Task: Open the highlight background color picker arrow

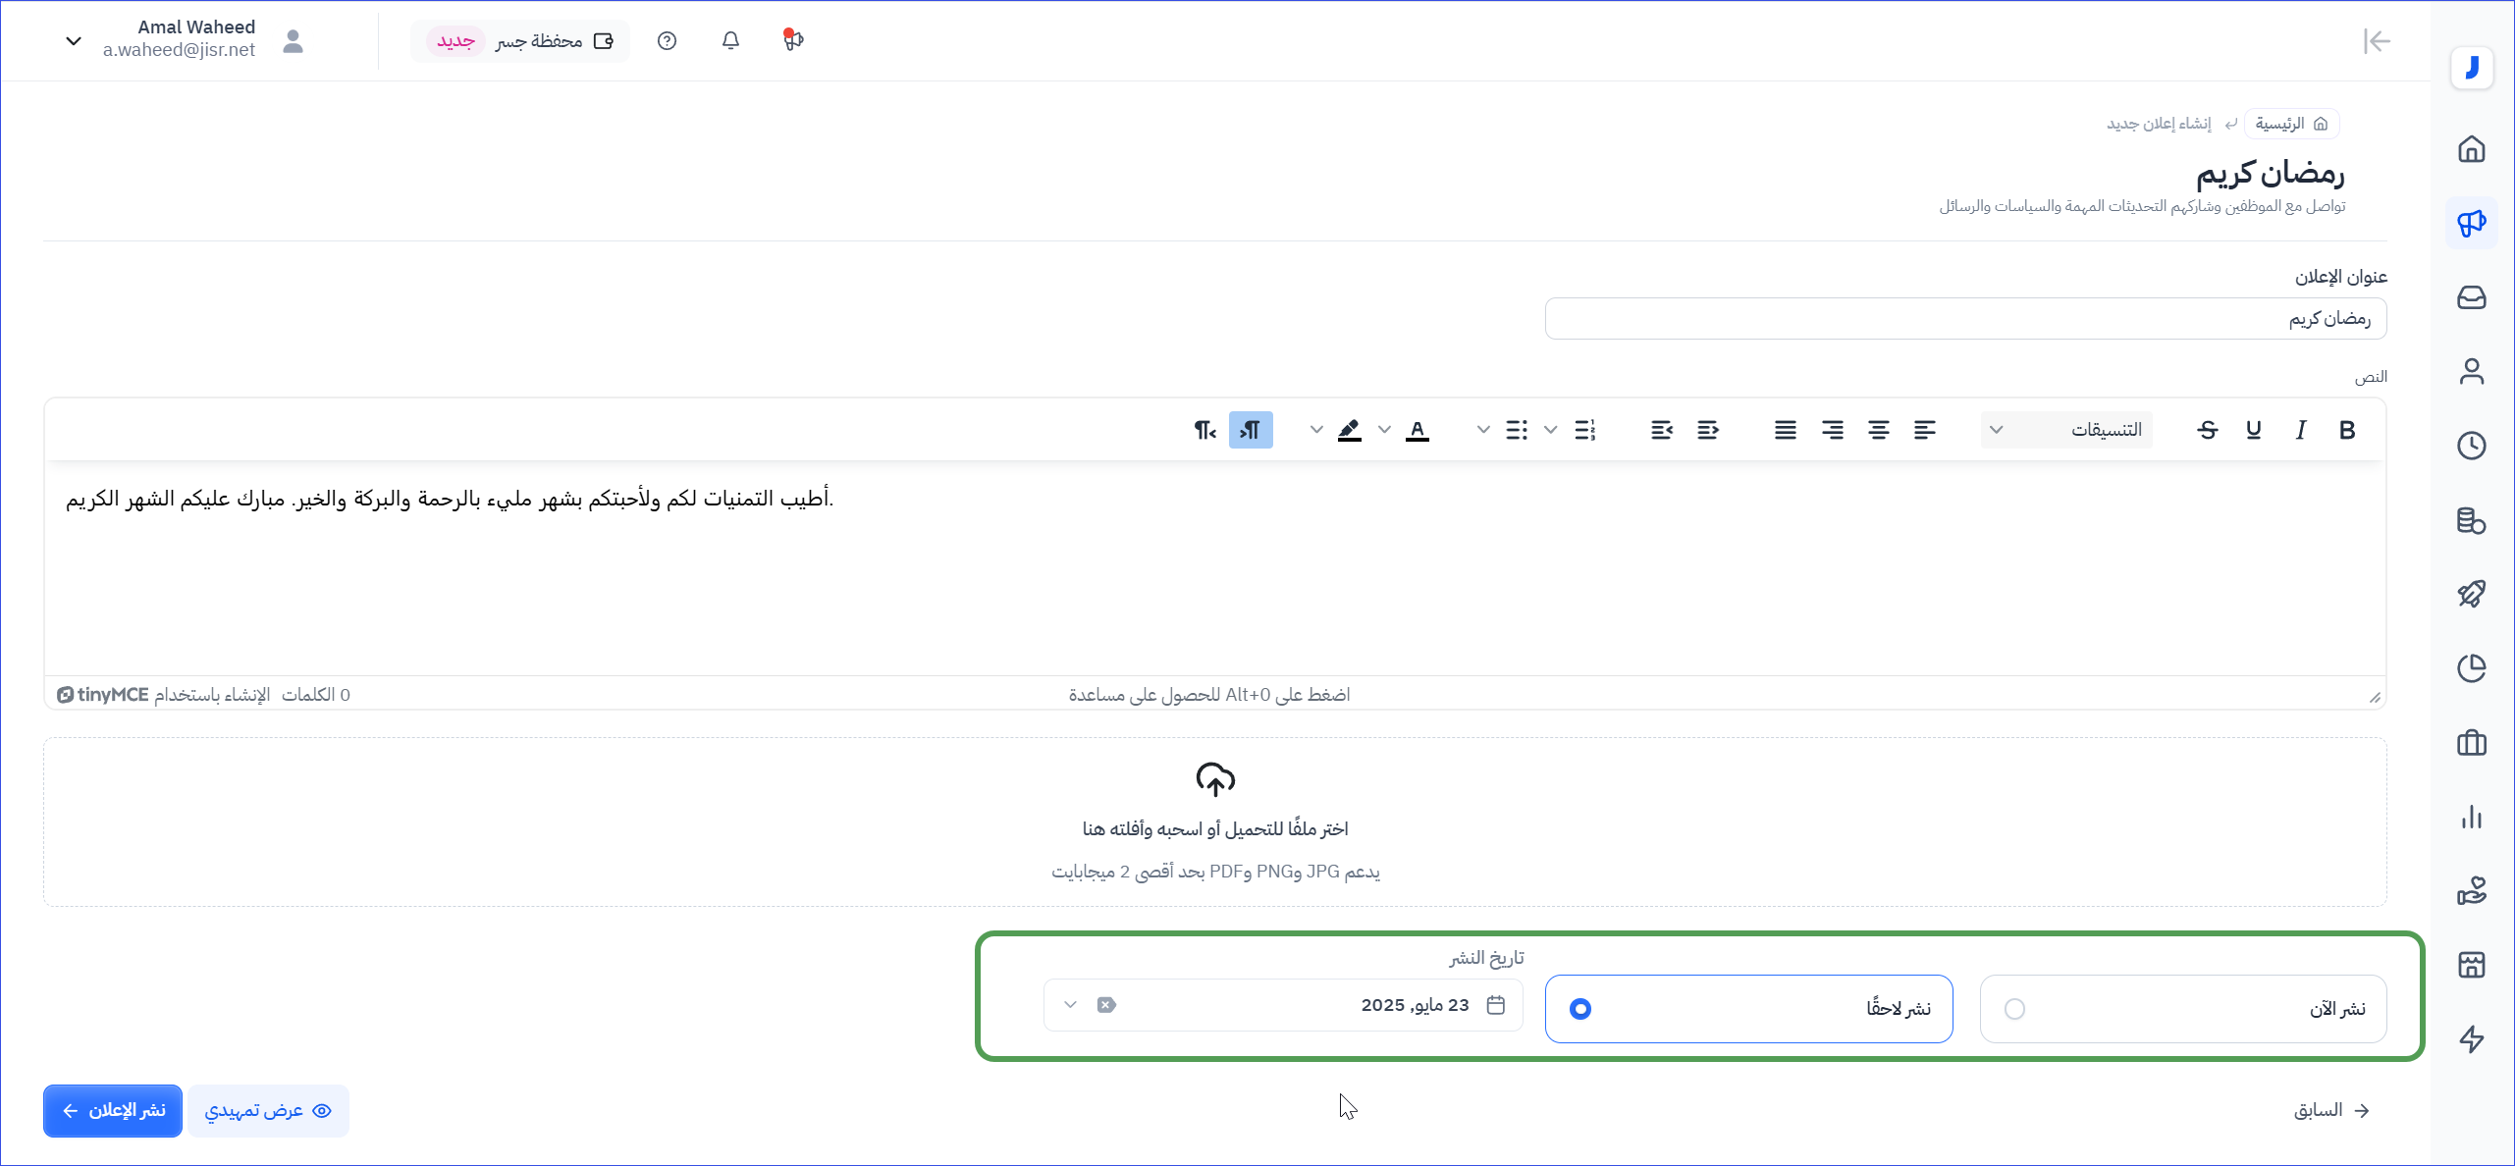Action: pos(1316,430)
